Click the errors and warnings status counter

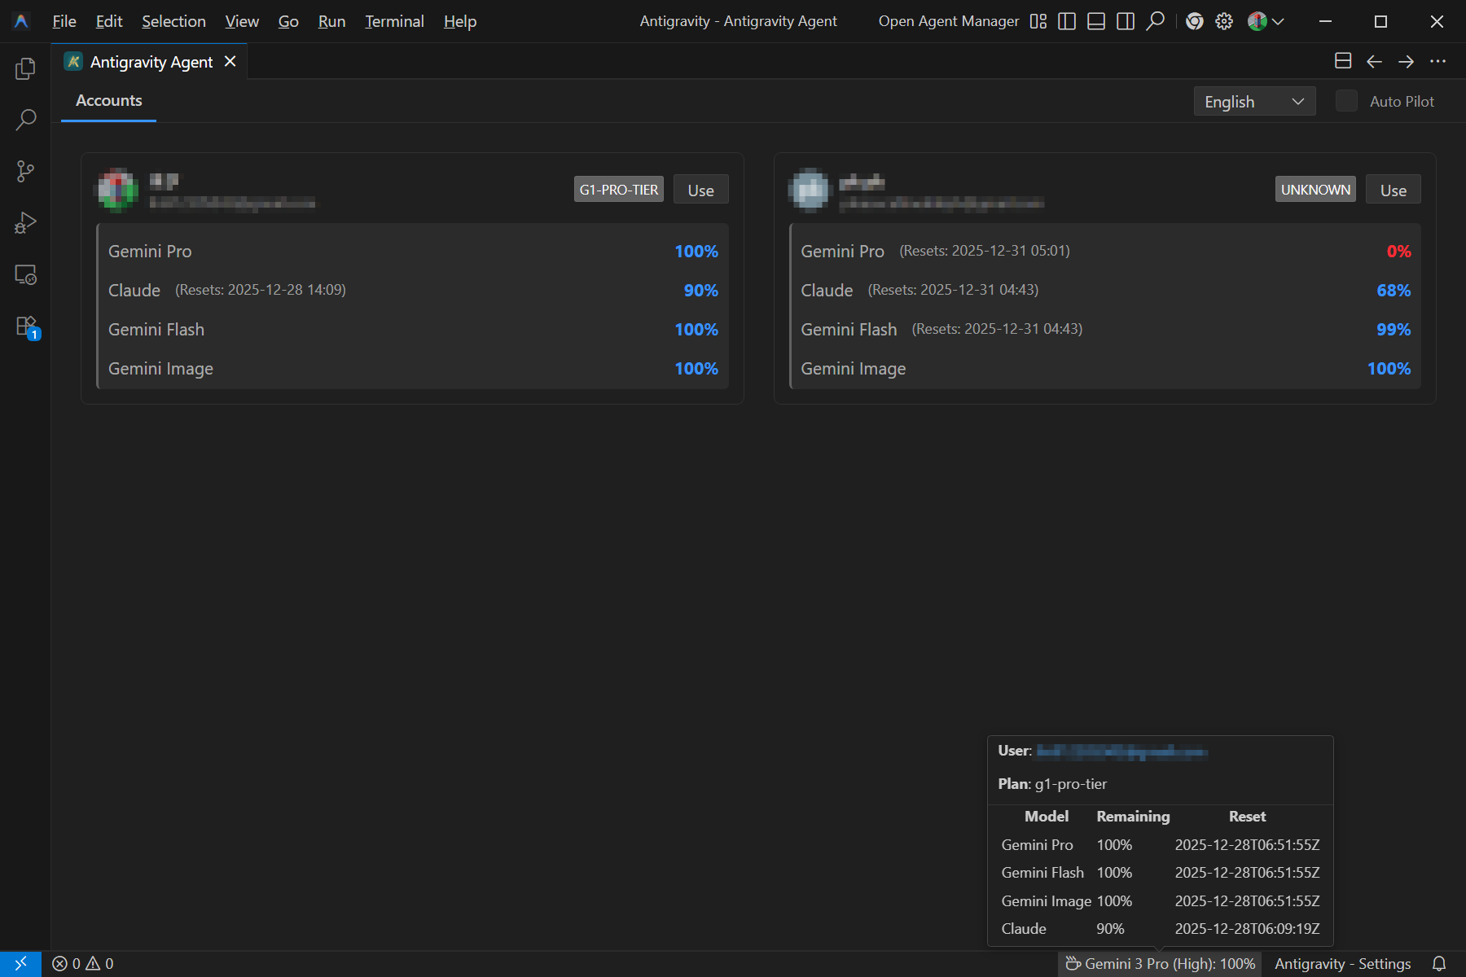point(83,964)
